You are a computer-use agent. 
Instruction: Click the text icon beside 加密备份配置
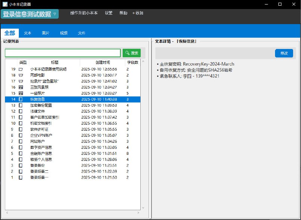pyautogui.click(x=21, y=105)
